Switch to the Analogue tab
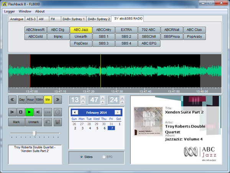230x173 pixels. pyautogui.click(x=16, y=19)
